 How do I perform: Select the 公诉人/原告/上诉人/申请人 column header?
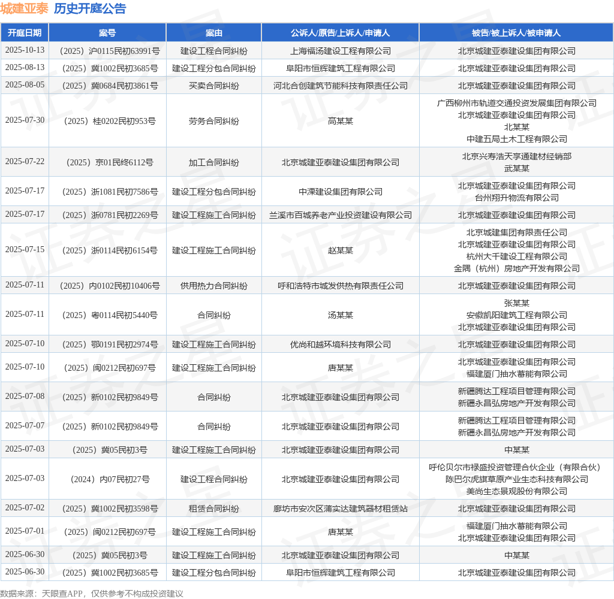pyautogui.click(x=341, y=33)
